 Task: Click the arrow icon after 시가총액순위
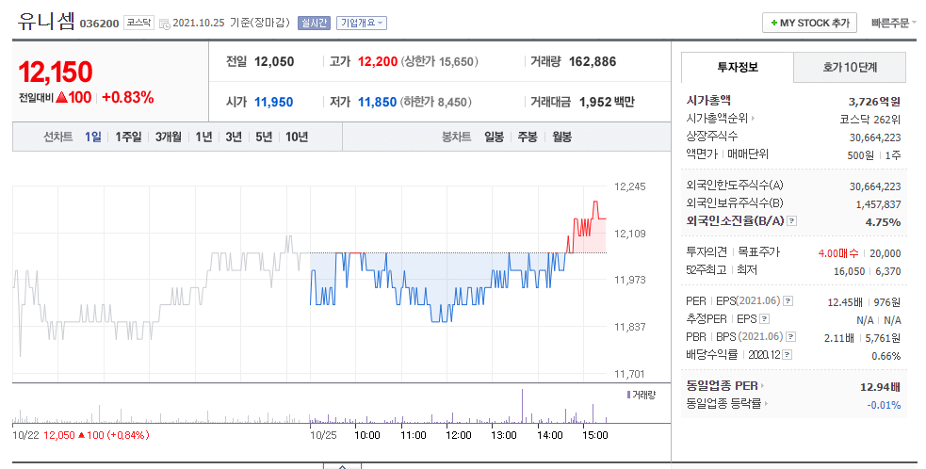(x=753, y=118)
